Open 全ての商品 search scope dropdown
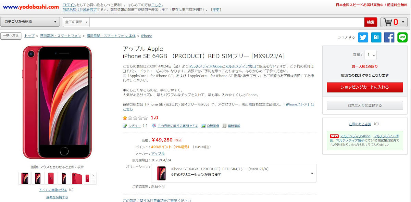This screenshot has height=202, width=411. click(x=76, y=22)
